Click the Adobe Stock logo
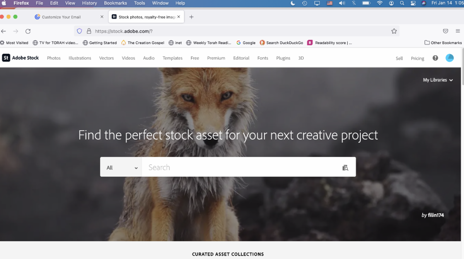The image size is (464, 259). coord(21,58)
